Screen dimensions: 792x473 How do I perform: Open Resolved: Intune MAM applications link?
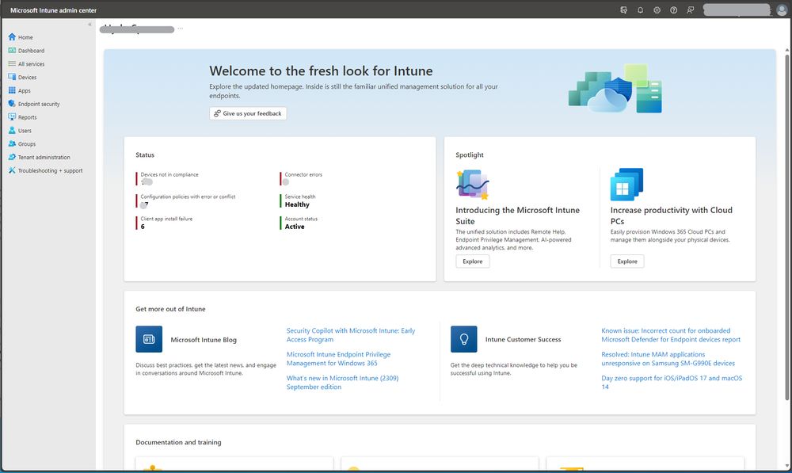coord(668,359)
